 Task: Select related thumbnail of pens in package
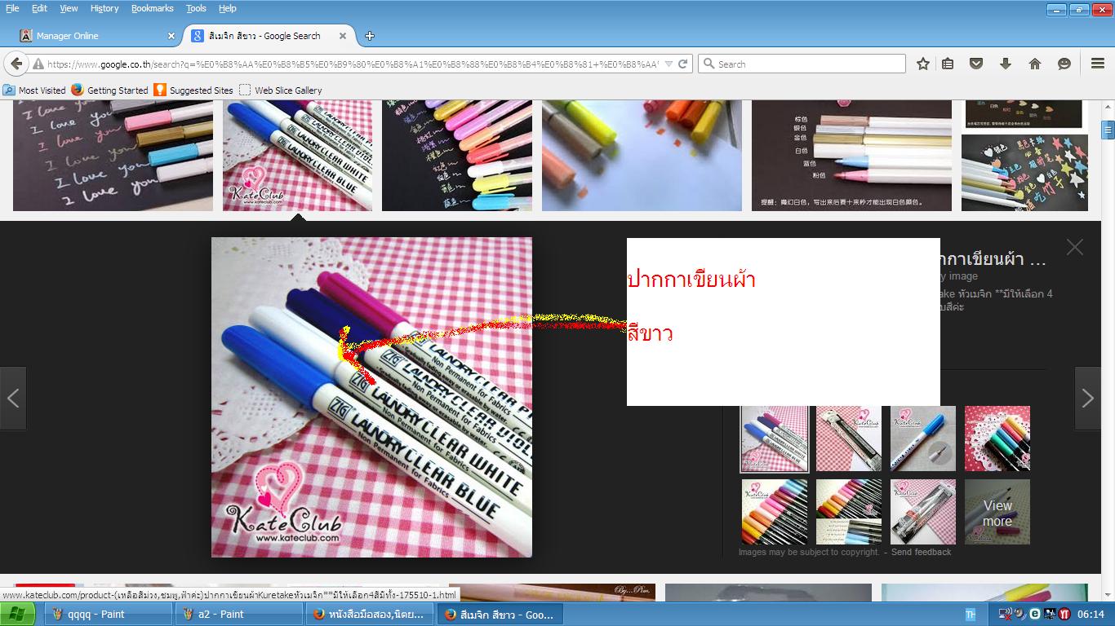[x=923, y=512]
